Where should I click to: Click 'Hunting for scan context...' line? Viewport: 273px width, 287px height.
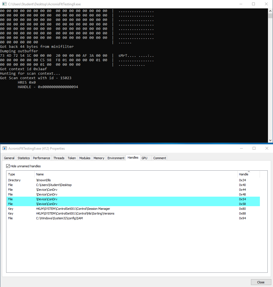(30, 74)
